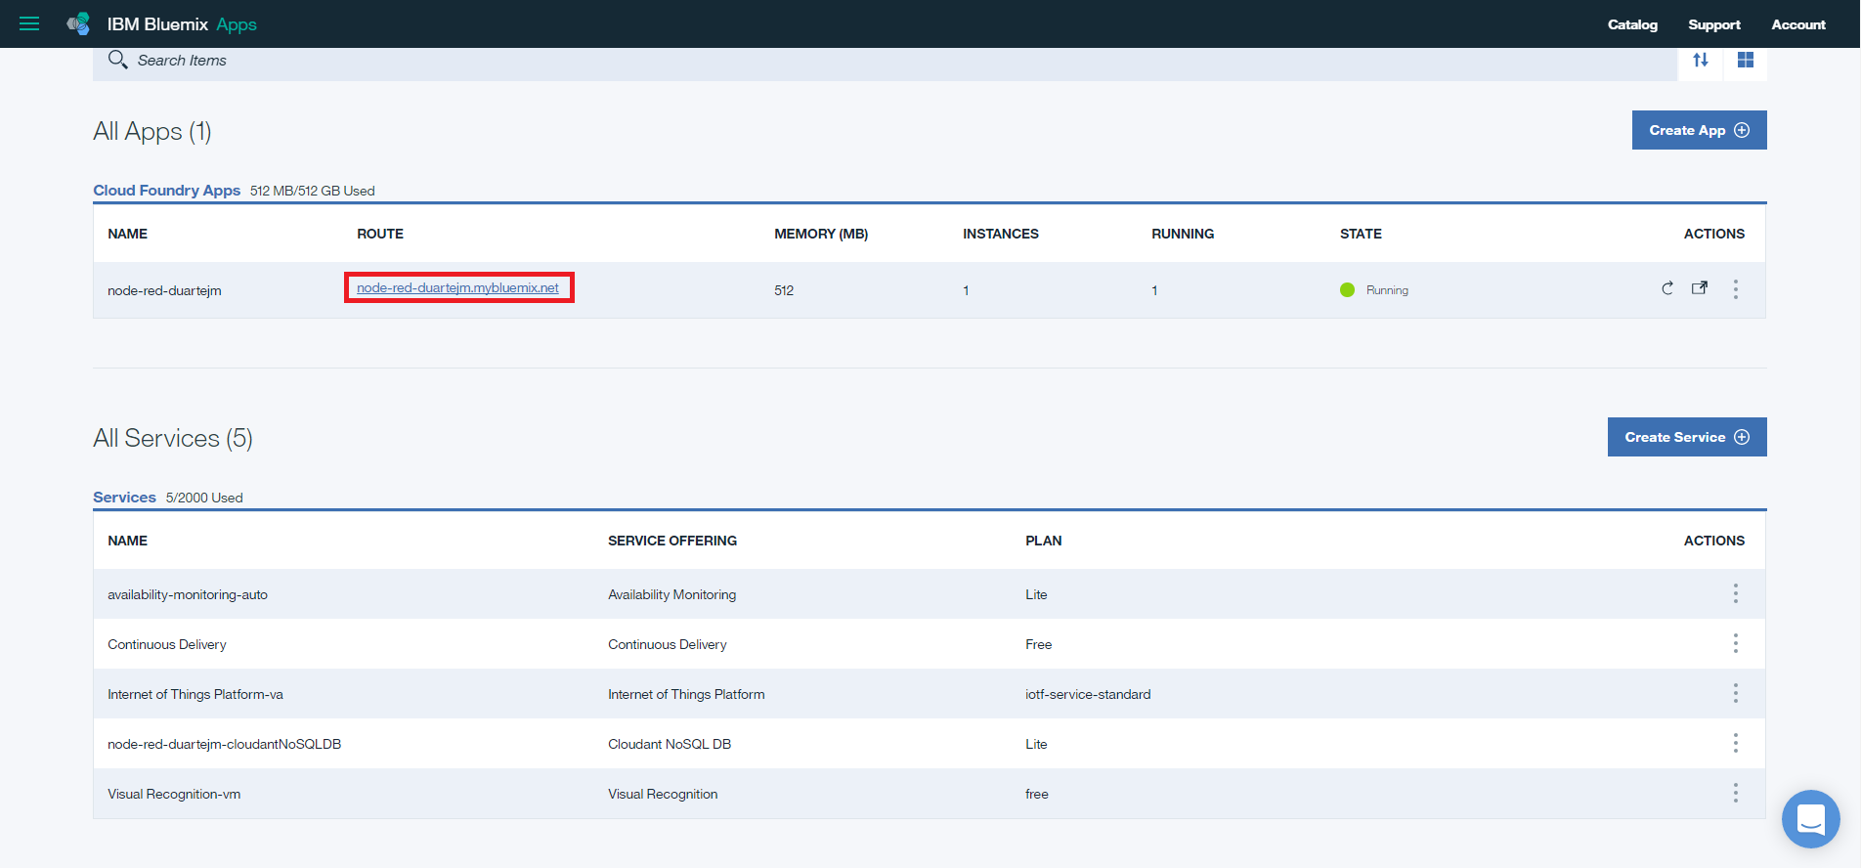Image resolution: width=1861 pixels, height=868 pixels.
Task: Select the availability-monitoring-auto service name
Action: pyautogui.click(x=188, y=594)
